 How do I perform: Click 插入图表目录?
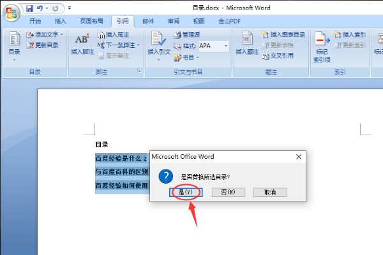[283, 34]
